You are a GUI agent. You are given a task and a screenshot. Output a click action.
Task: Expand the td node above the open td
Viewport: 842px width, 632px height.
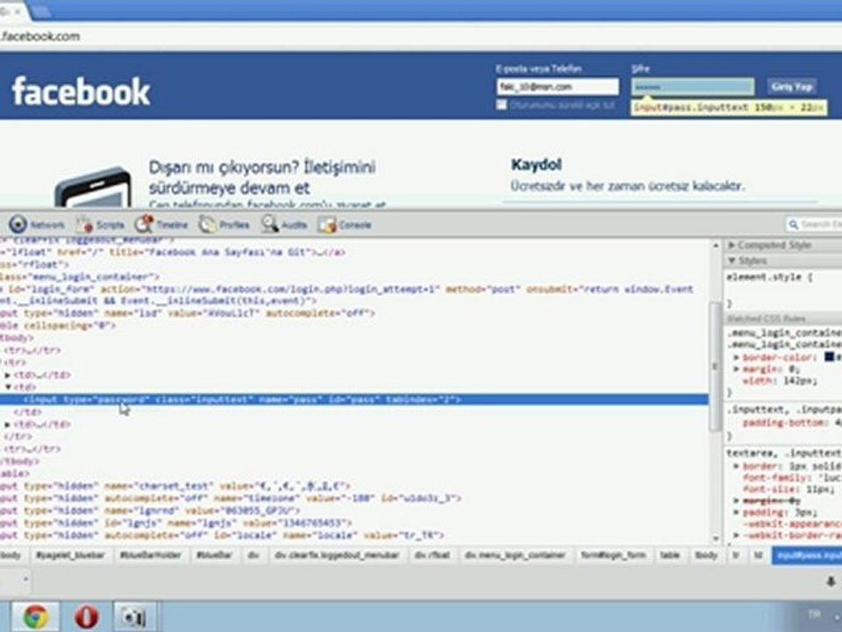pos(8,375)
